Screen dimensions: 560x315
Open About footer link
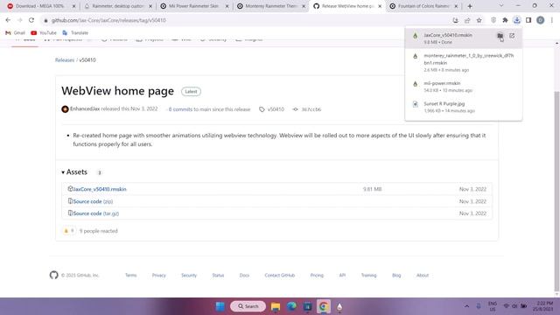tap(423, 275)
